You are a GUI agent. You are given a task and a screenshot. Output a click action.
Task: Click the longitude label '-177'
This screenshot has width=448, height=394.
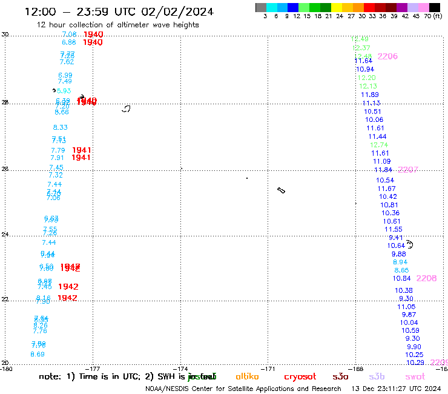tap(93, 369)
